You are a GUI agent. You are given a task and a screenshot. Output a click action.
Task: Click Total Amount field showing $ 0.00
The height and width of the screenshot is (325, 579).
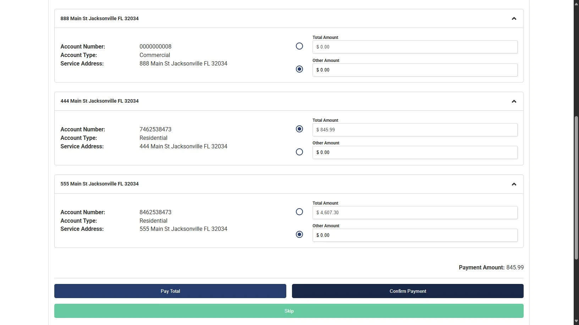pyautogui.click(x=415, y=47)
